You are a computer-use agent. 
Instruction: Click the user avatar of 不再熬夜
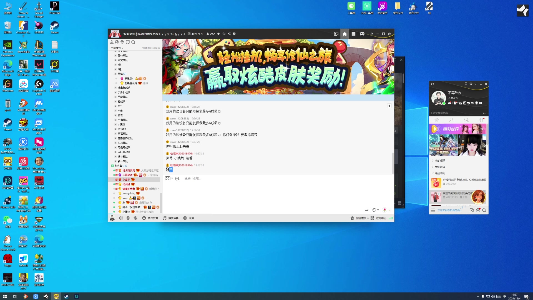pyautogui.click(x=438, y=98)
